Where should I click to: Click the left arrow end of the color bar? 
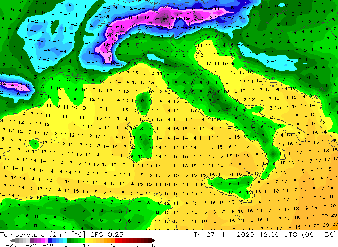(12, 240)
